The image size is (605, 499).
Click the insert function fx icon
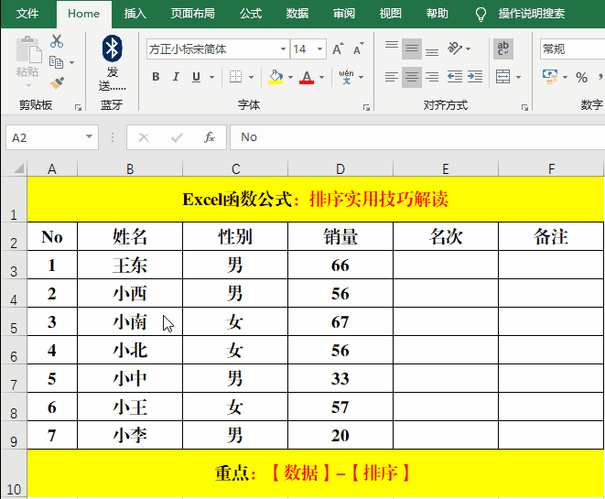click(210, 137)
